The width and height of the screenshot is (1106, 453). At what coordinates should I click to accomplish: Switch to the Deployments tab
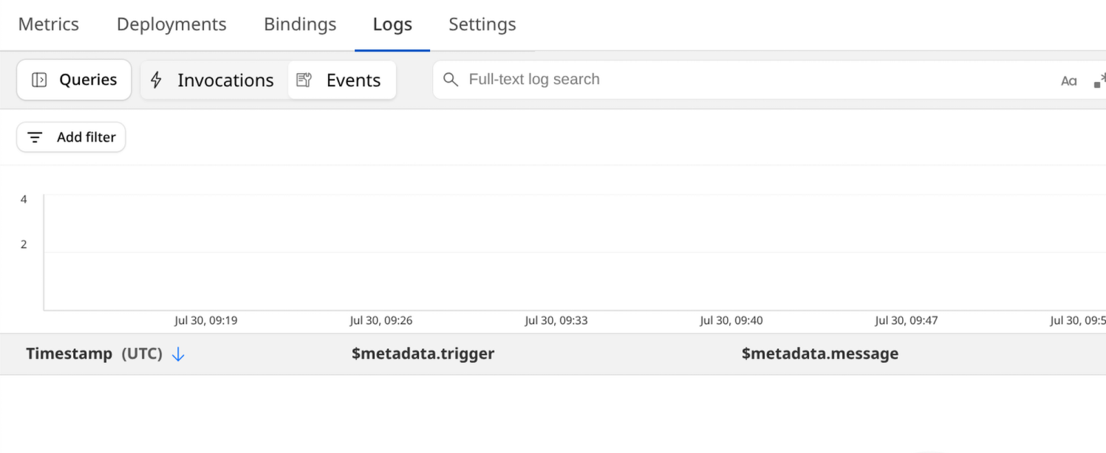[x=171, y=24]
